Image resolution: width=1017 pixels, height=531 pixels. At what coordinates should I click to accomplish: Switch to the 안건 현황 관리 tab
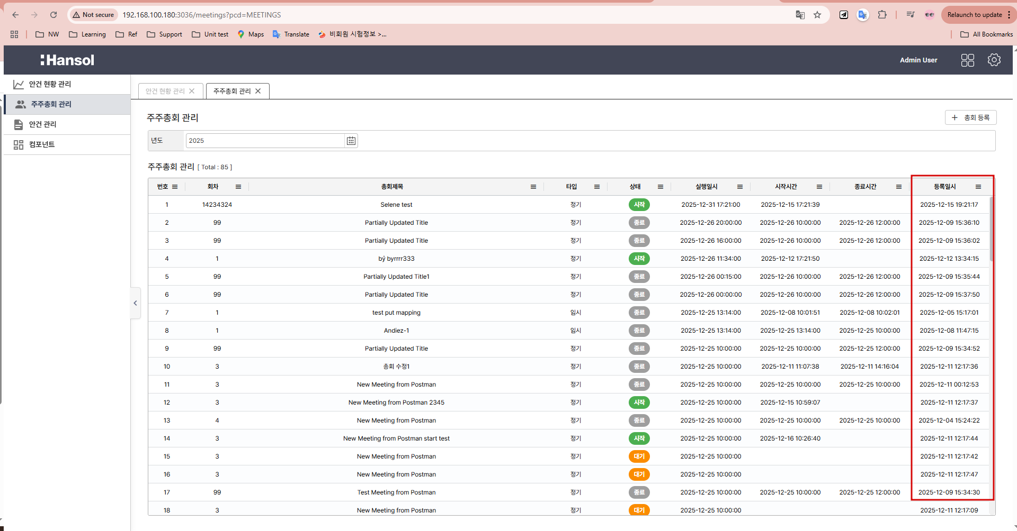click(x=165, y=91)
